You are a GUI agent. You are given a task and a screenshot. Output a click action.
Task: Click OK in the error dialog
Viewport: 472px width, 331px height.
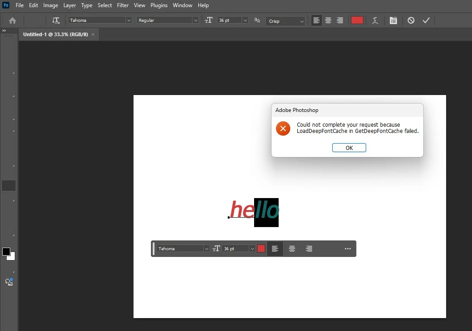349,148
